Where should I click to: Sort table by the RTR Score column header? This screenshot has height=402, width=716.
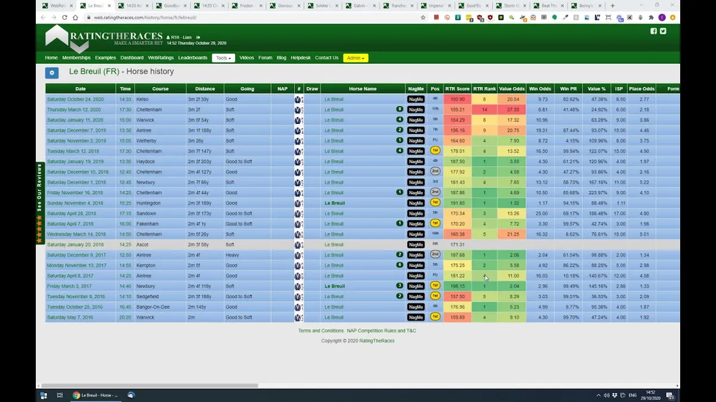click(x=457, y=89)
